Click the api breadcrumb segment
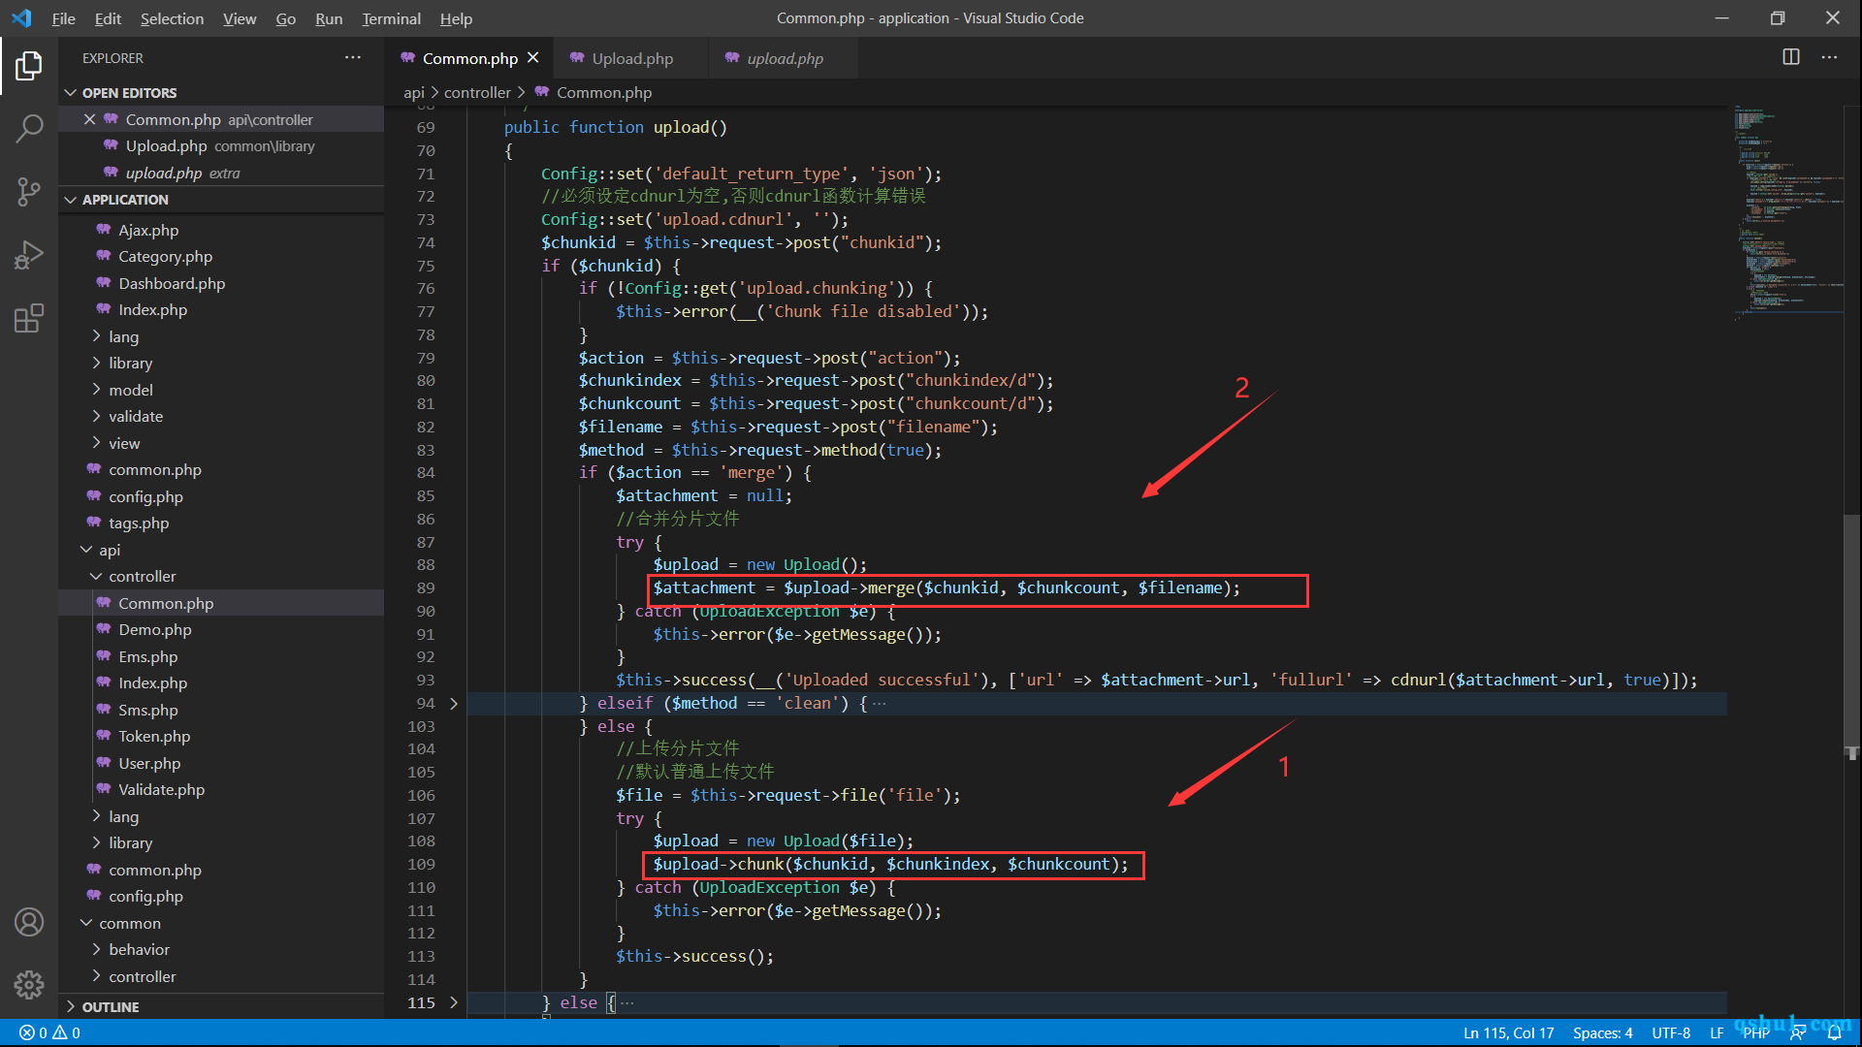This screenshot has height=1047, width=1862. click(x=414, y=92)
